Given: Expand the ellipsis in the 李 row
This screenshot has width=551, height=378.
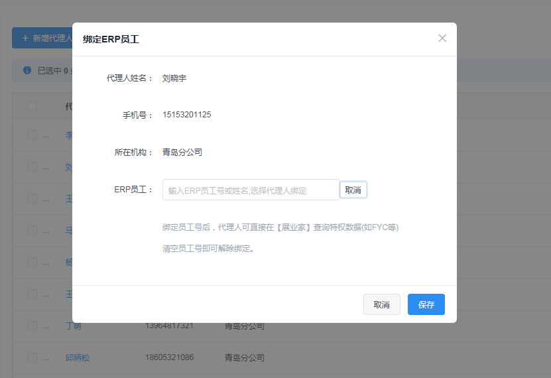Looking at the screenshot, I should (46, 135).
